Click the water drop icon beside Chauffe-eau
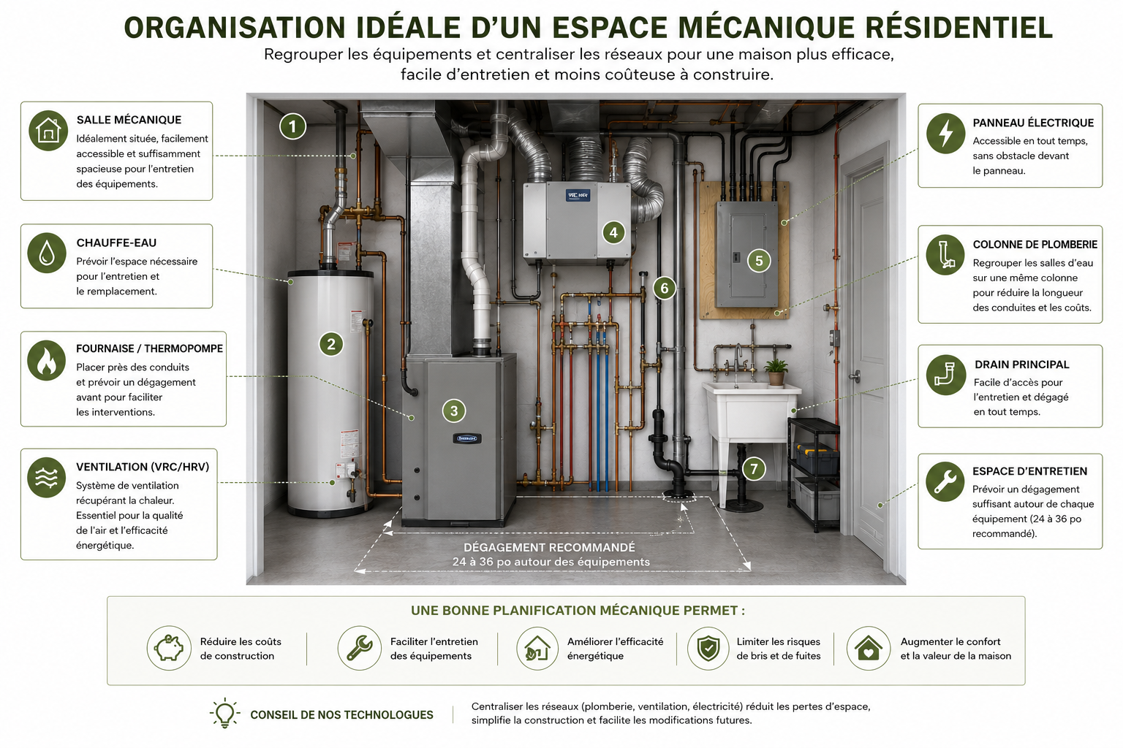Image resolution: width=1123 pixels, height=748 pixels. (47, 253)
